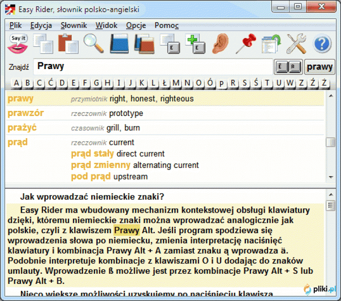341x301 pixels.
Task: Select letter Z in the alphabet bar
Action: coord(301,83)
